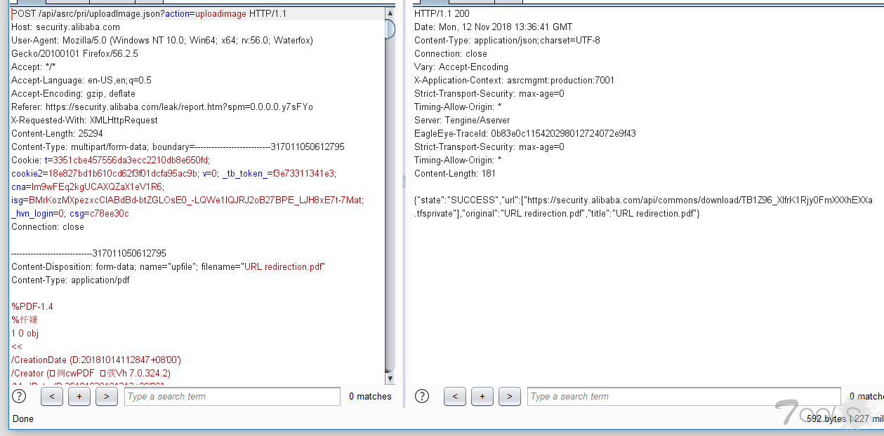Click the Connection: close request header

[48, 227]
